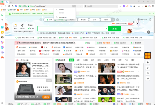Open the 1688 bookmark in favorites bar
Screen dimensions: 155x105
(x=20, y=10)
